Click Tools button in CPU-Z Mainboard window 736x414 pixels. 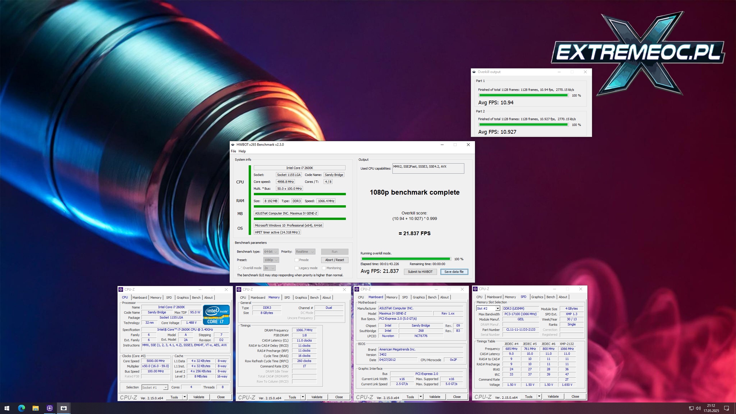(x=410, y=397)
